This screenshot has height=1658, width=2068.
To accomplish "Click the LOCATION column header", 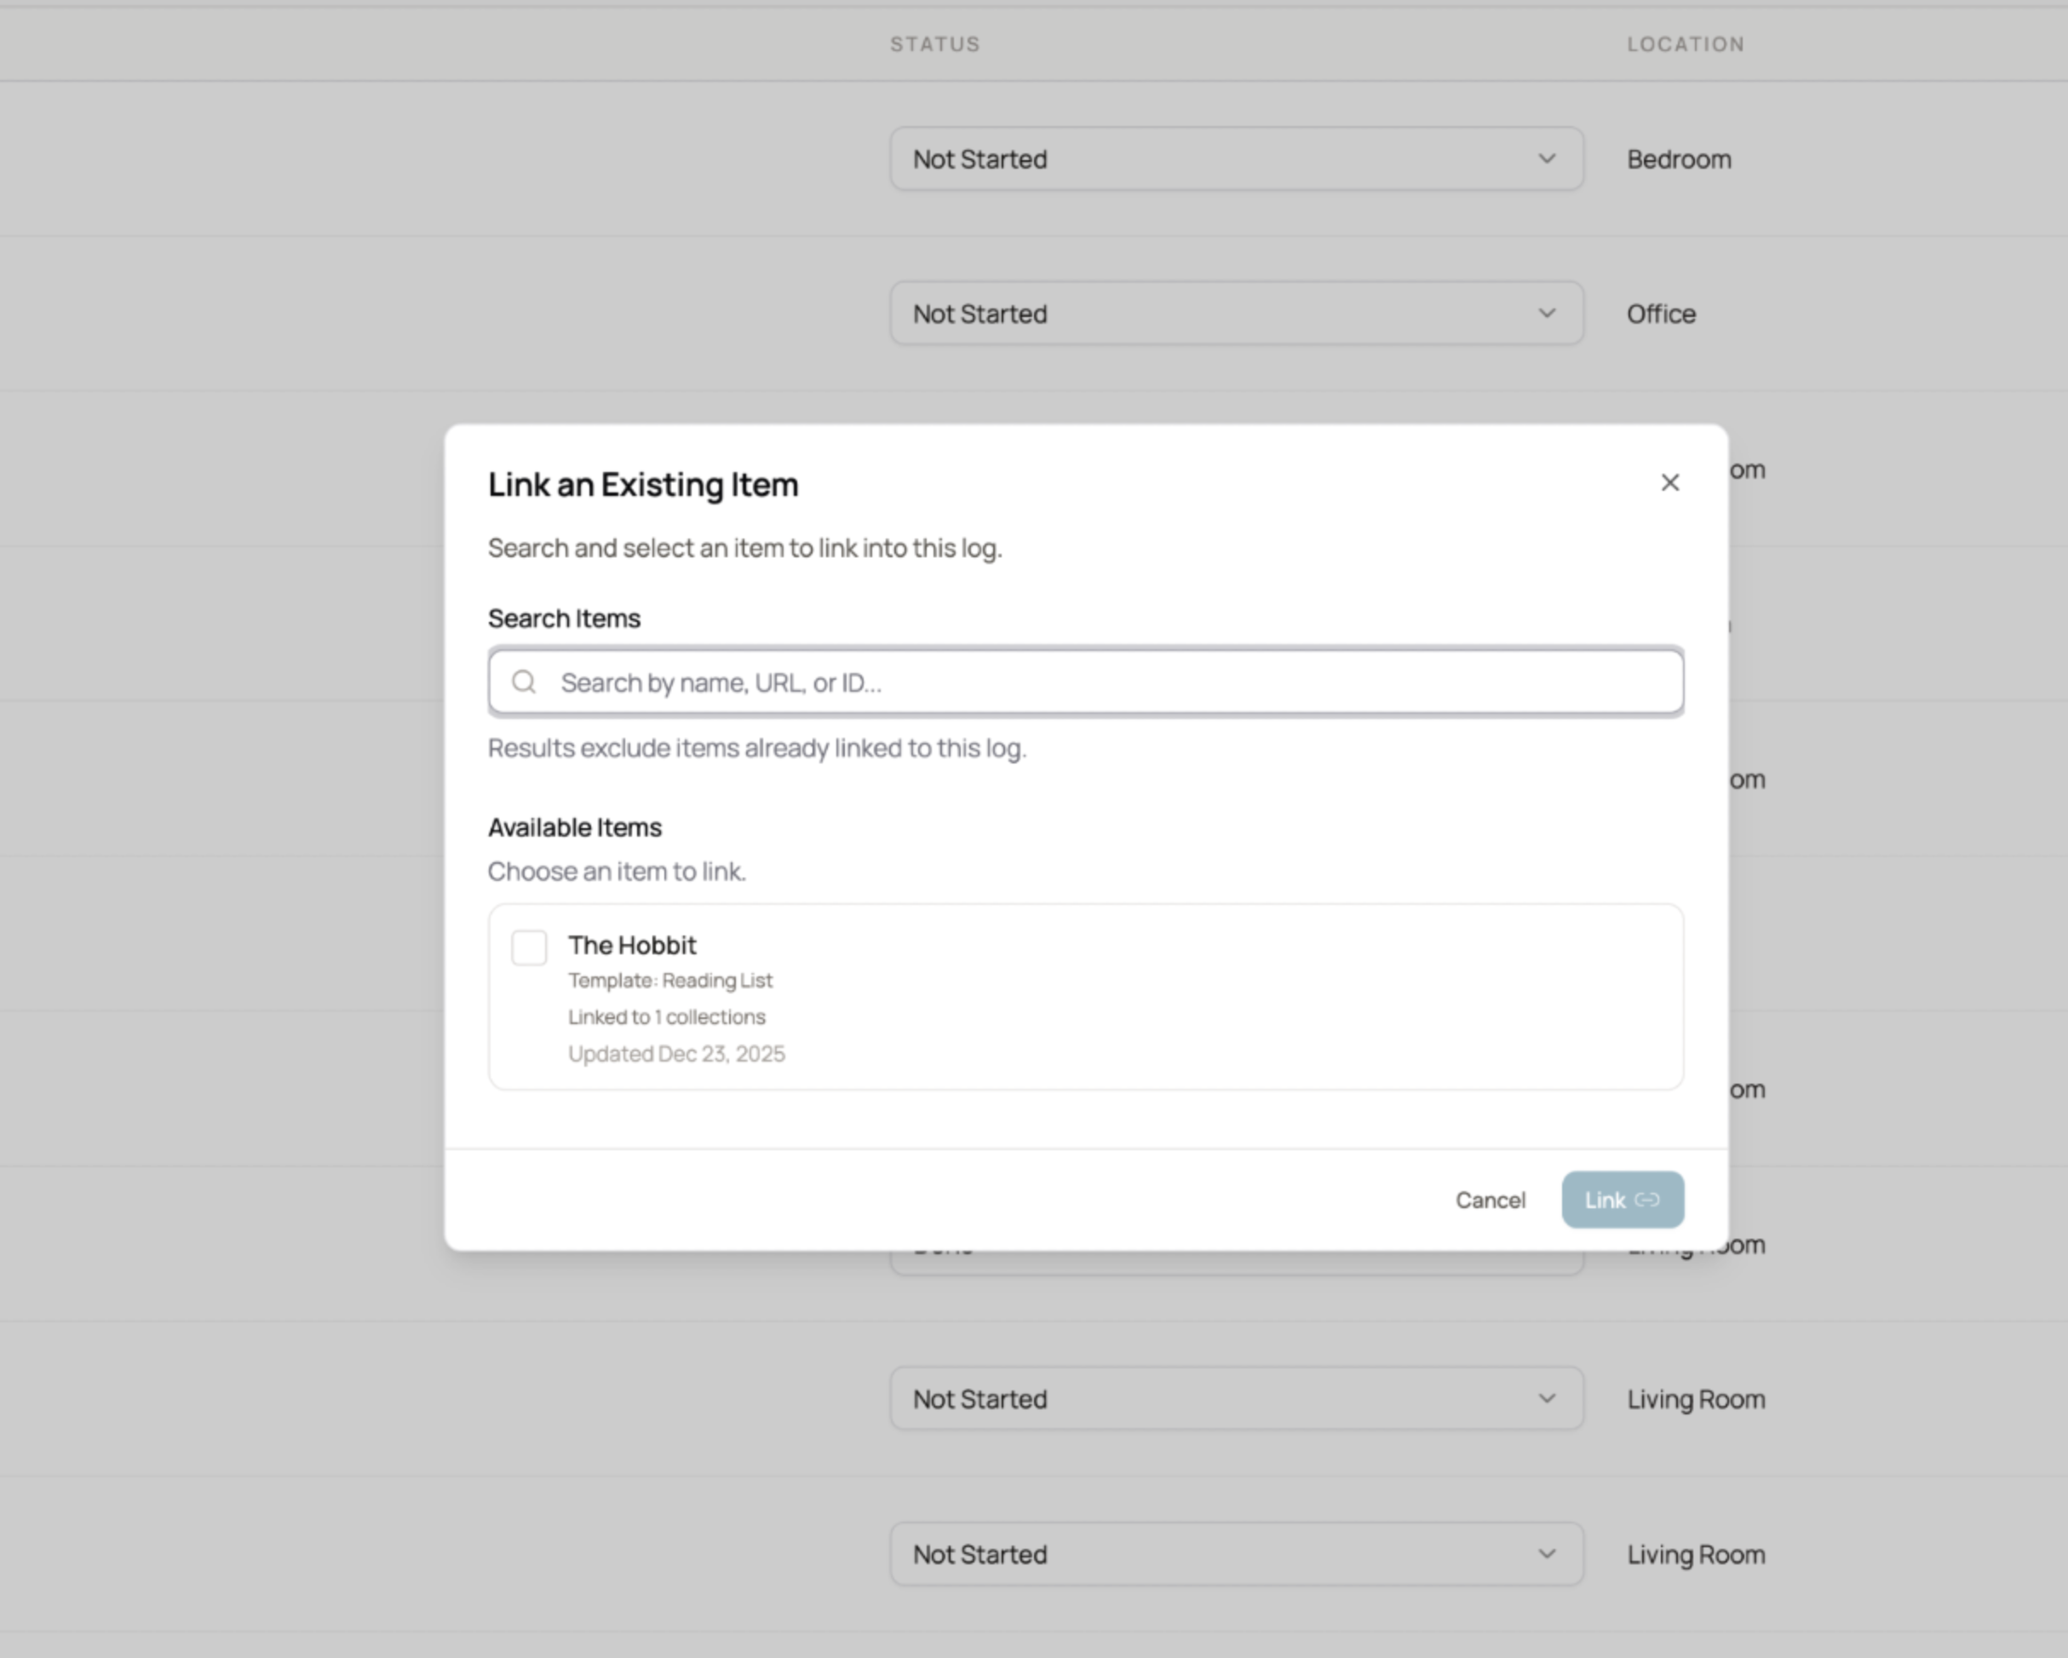I will [x=1686, y=43].
